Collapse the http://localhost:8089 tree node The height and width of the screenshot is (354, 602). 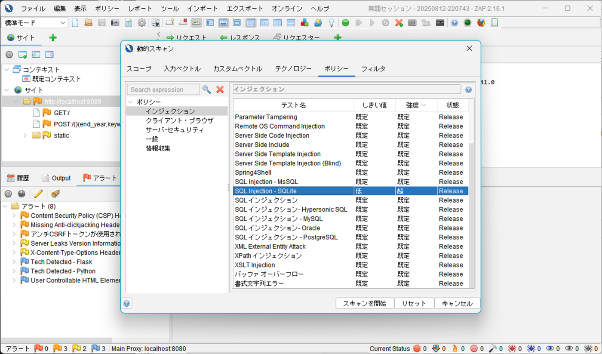(x=16, y=102)
